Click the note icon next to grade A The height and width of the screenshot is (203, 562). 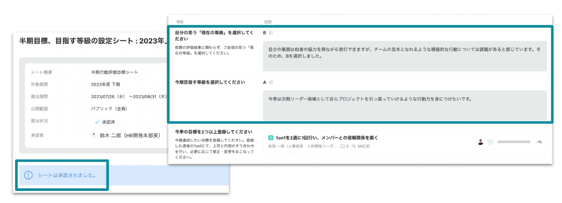[271, 82]
